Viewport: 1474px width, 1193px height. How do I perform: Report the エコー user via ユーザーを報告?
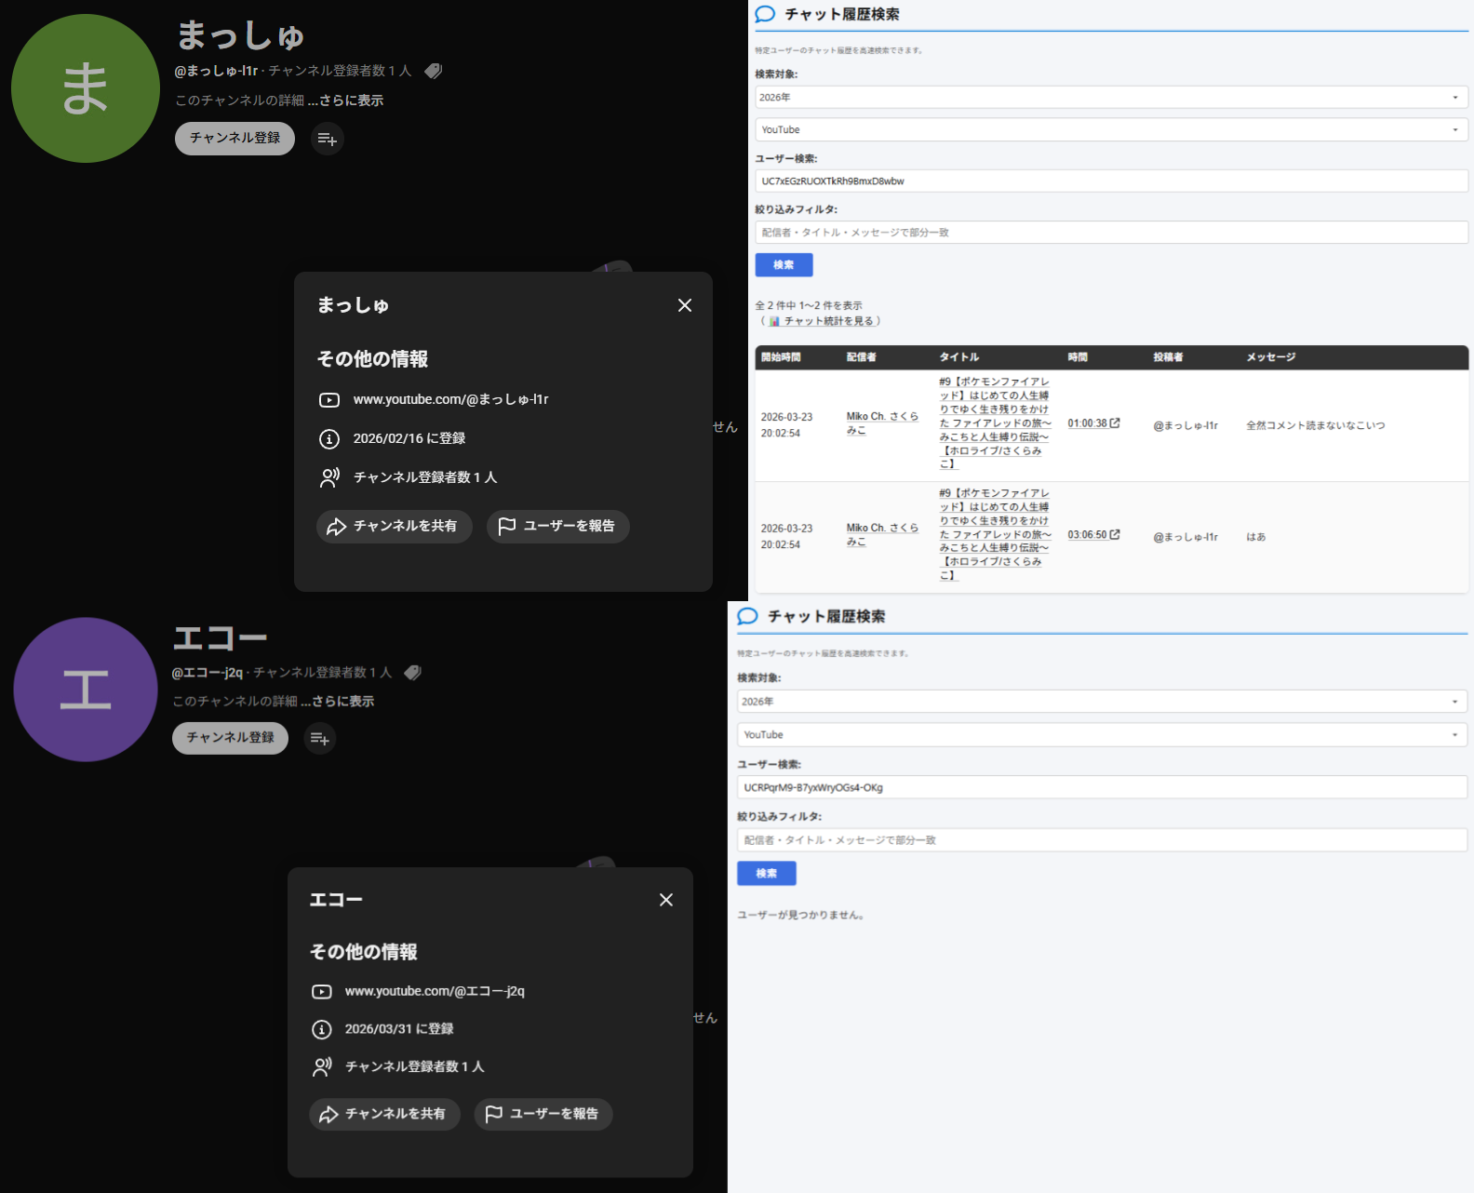click(543, 1114)
